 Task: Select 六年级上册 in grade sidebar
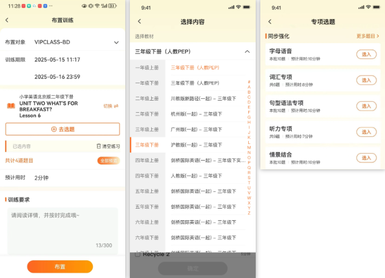pos(147,222)
